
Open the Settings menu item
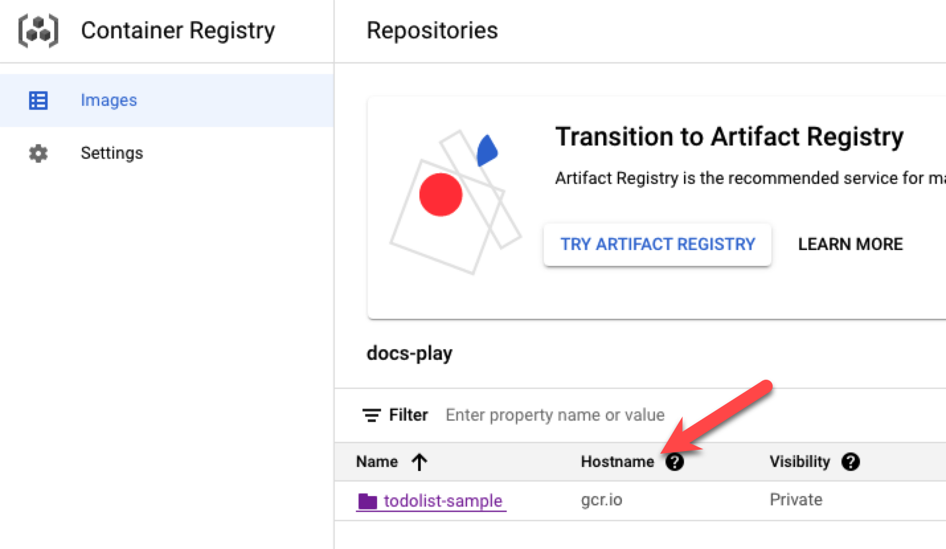click(112, 153)
